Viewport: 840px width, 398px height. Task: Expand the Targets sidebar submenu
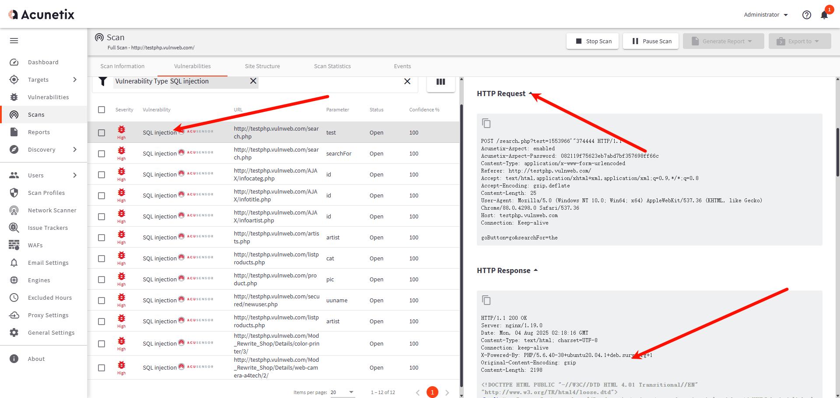tap(75, 80)
